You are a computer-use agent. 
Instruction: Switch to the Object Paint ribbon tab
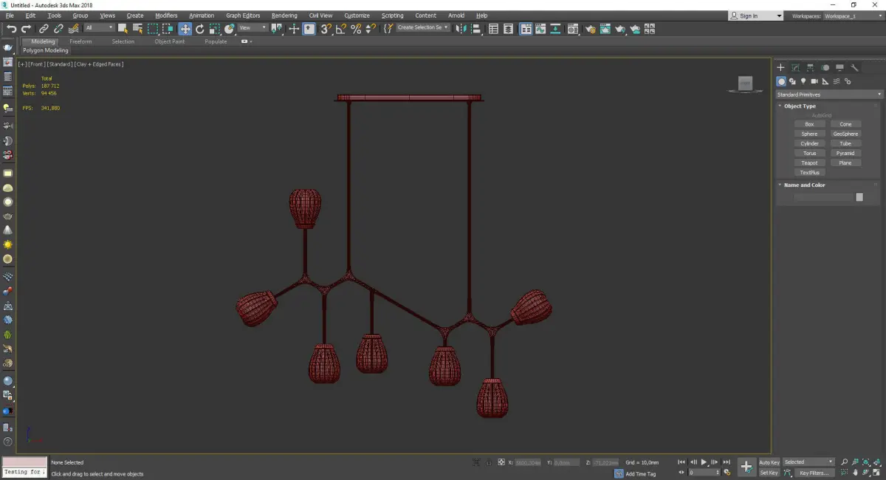click(169, 41)
